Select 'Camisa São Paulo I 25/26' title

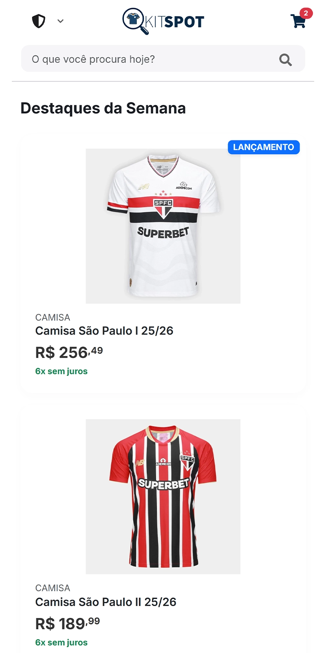click(x=104, y=331)
